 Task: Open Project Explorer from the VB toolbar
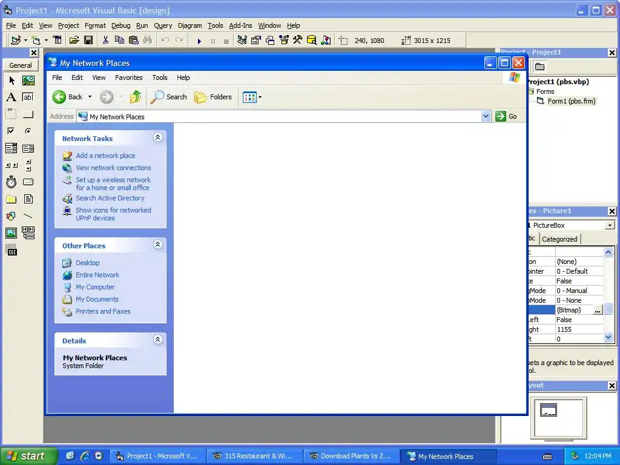click(x=242, y=41)
